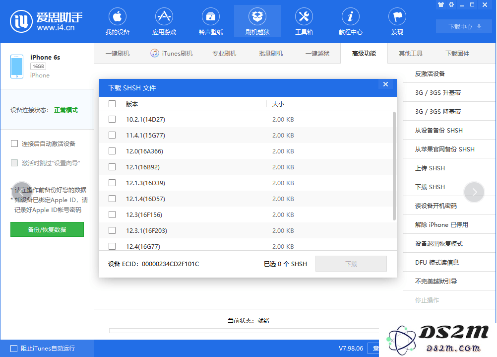Click the 16GB capacity badge
Image resolution: width=497 pixels, height=357 pixels.
click(38, 67)
